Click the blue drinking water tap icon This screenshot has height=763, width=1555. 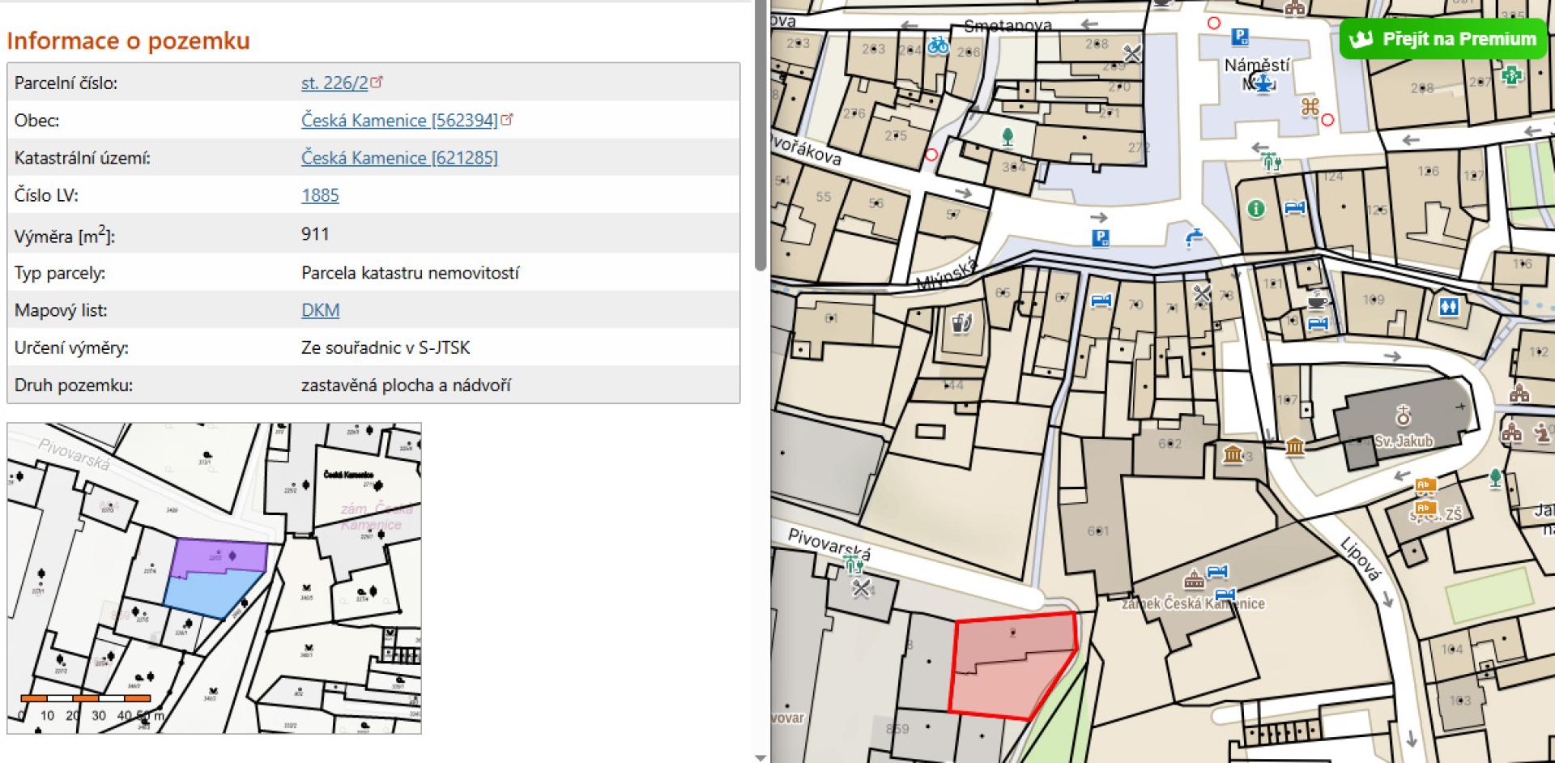pyautogui.click(x=1193, y=237)
